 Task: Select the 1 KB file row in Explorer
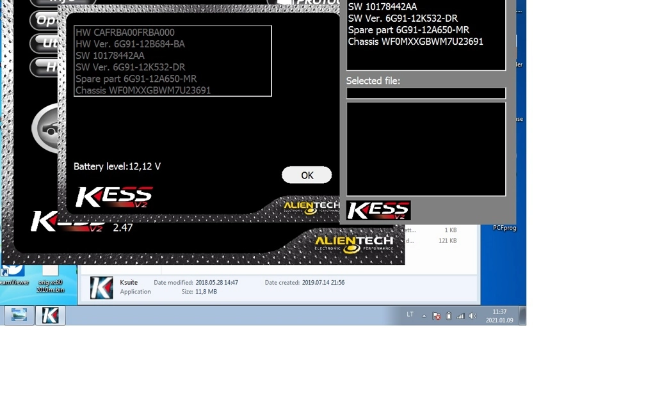pyautogui.click(x=433, y=230)
